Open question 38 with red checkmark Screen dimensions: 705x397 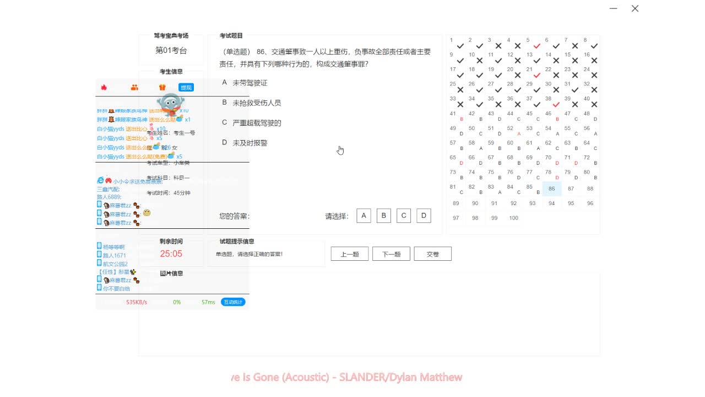coord(552,101)
